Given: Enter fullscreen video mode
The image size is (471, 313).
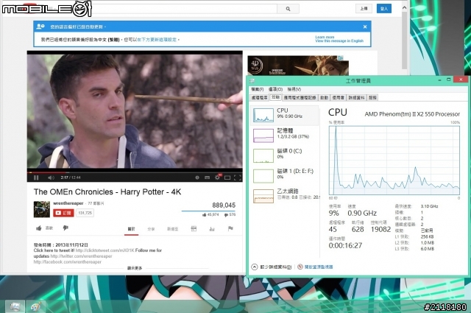Looking at the screenshot, I should (237, 177).
